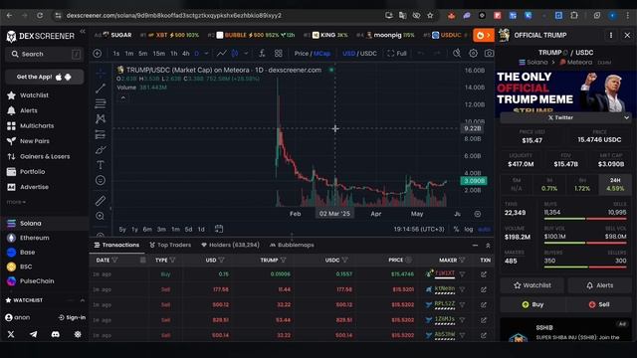Click the browser reload icon
The image size is (637, 358).
40,16
